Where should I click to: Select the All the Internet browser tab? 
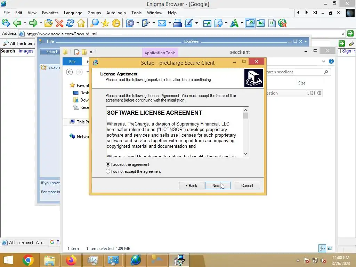click(x=24, y=242)
